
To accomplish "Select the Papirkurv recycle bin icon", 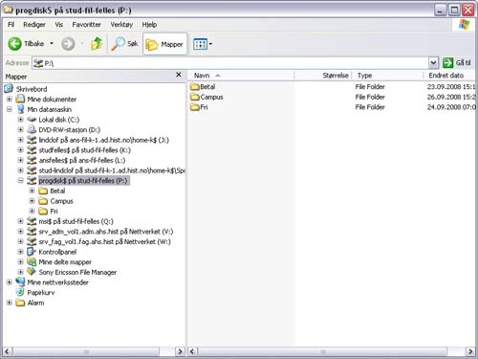I will click(20, 292).
